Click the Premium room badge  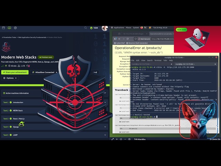coord(46,57)
